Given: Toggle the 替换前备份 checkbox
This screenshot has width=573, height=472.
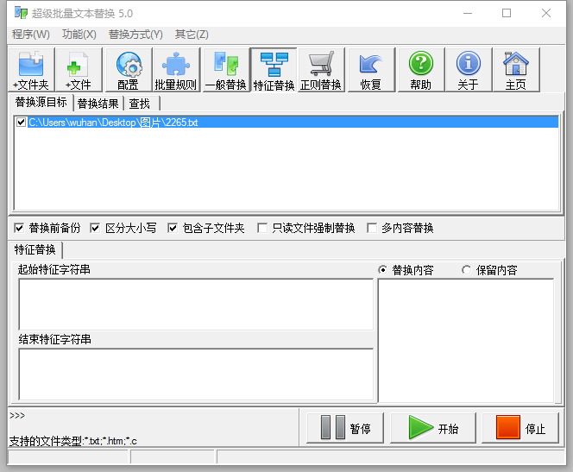Looking at the screenshot, I should 20,229.
